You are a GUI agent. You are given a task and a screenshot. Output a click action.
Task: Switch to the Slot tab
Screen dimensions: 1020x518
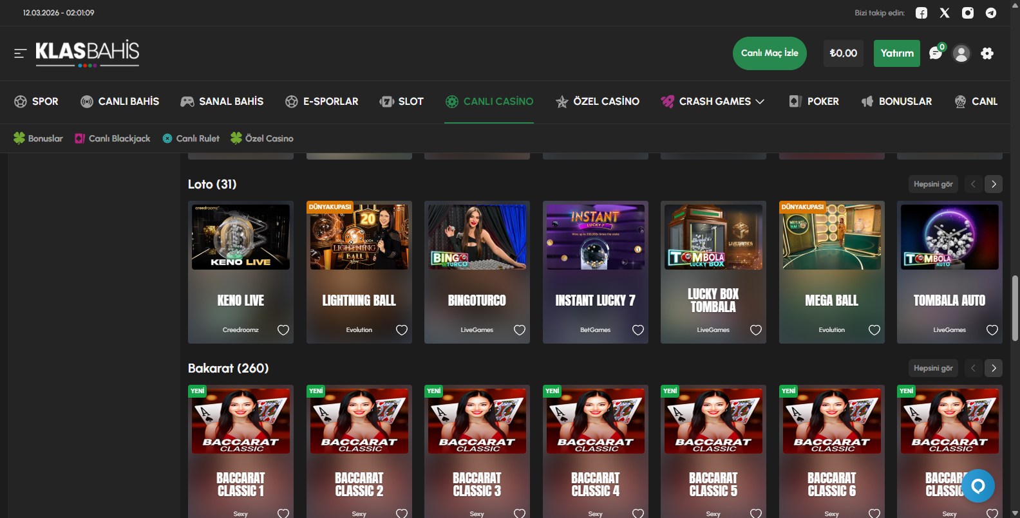point(402,102)
